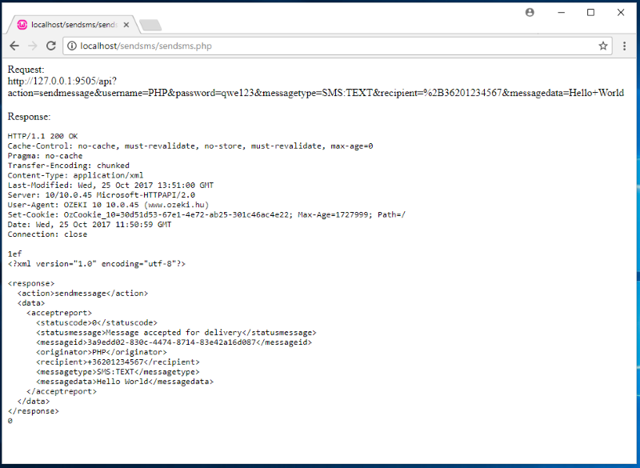Click the action=sendmessage query string line

pos(315,93)
